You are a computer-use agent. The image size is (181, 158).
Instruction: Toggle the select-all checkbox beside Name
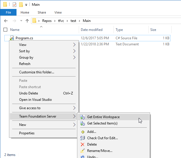pos(5,30)
